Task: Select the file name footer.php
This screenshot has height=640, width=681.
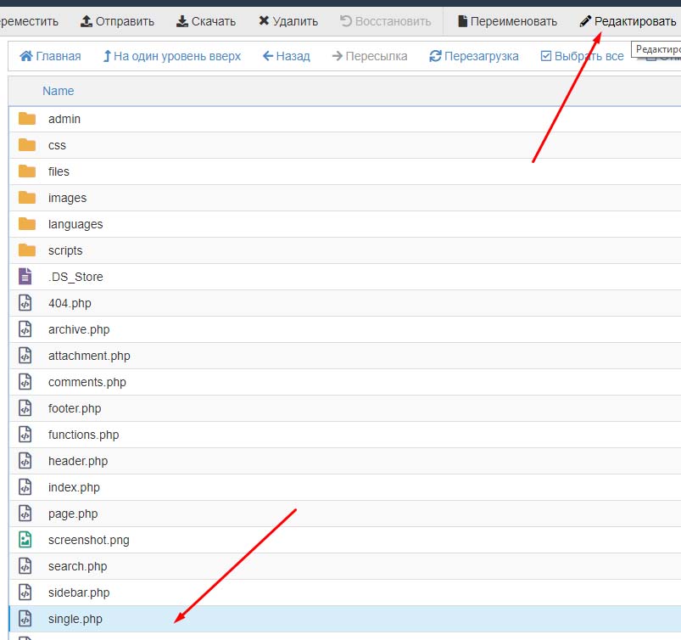Action: (75, 408)
